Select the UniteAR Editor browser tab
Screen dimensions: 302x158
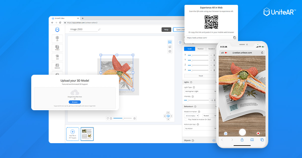pos(64,18)
